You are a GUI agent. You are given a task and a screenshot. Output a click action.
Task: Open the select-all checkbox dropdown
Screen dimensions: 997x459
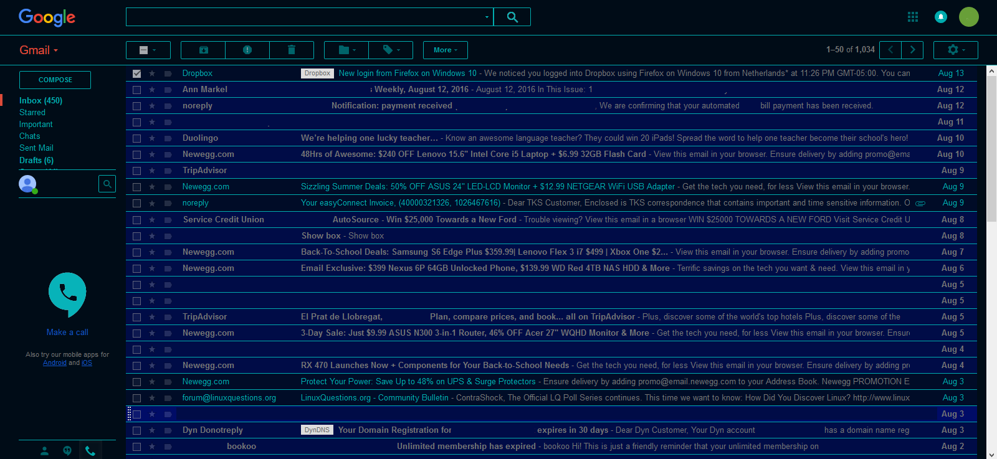(x=148, y=50)
